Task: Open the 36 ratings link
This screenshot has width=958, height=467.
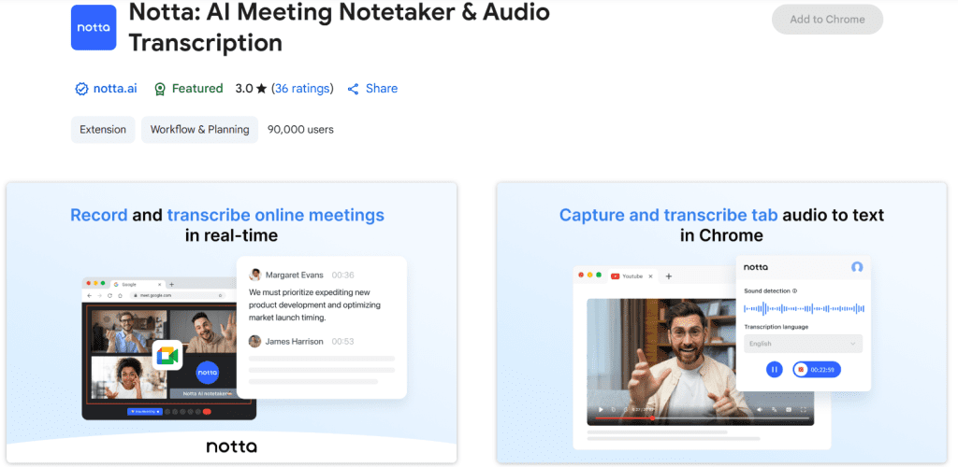Action: point(302,89)
